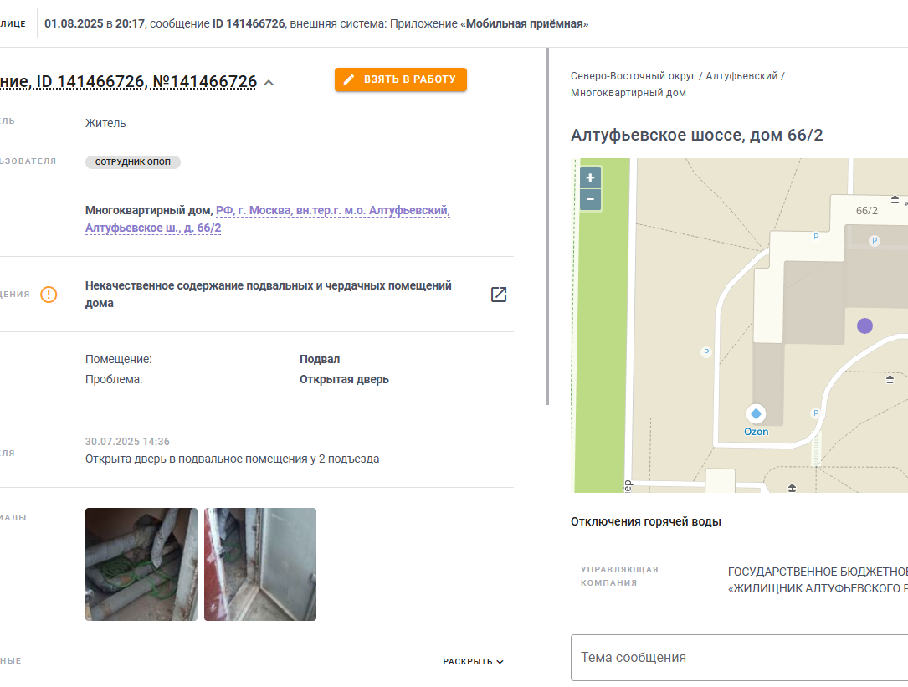Click the orange ВЗЯТЬ В РАБОТУ button
The width and height of the screenshot is (908, 687).
[x=401, y=79]
